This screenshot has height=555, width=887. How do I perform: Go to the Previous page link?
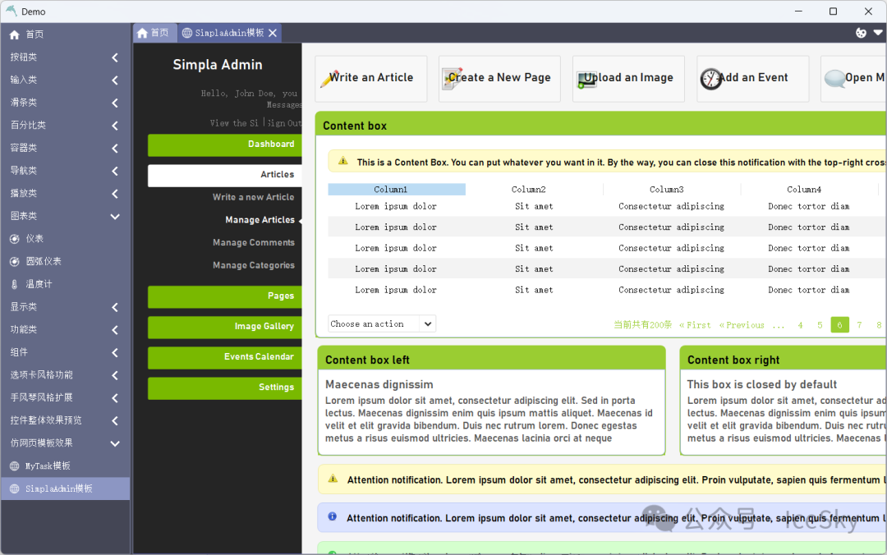[x=742, y=325]
